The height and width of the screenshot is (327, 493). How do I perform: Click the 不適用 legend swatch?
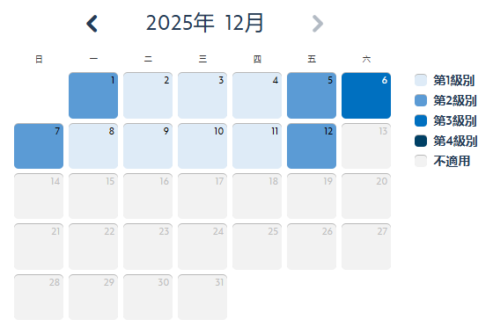[421, 161]
